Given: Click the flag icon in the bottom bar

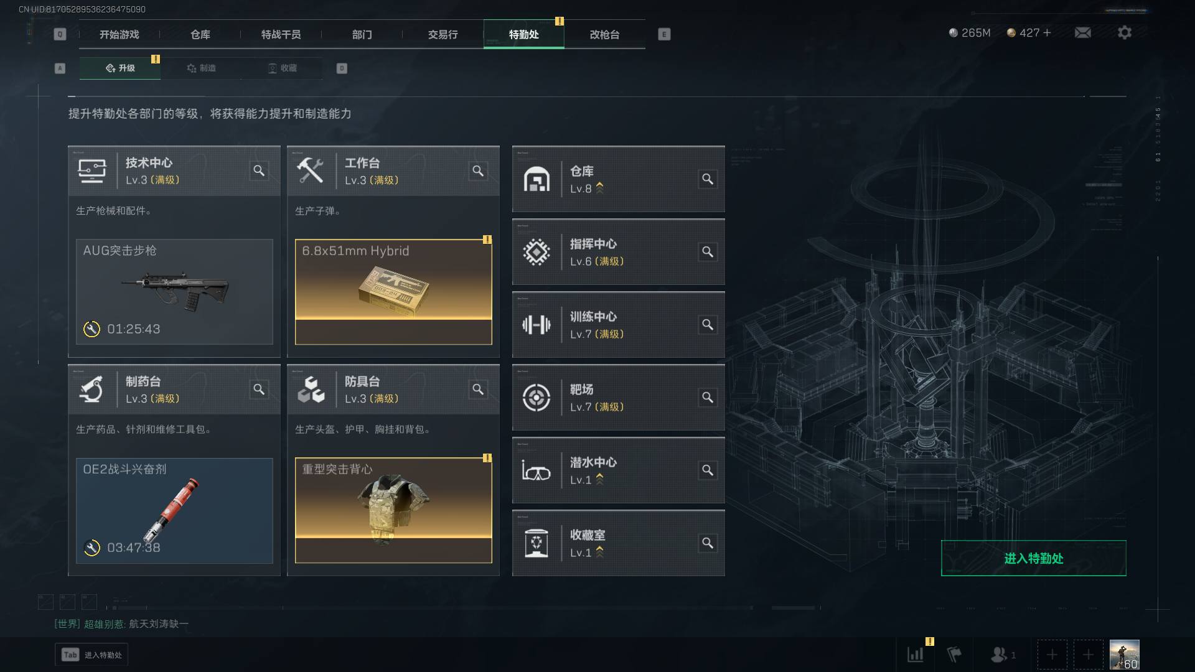Looking at the screenshot, I should [x=954, y=655].
